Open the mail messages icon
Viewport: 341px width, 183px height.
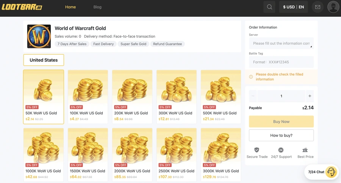(318, 7)
